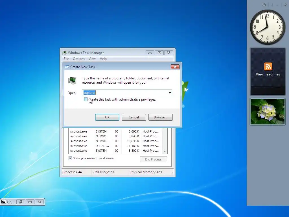The image size is (289, 217).
Task: Enable administrative privileges checkbox
Action: (86, 99)
